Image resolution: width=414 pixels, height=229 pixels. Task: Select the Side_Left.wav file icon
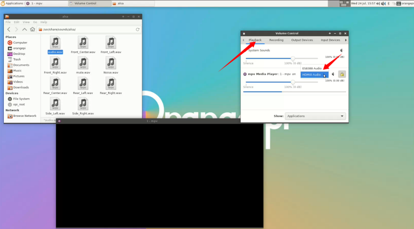(55, 104)
